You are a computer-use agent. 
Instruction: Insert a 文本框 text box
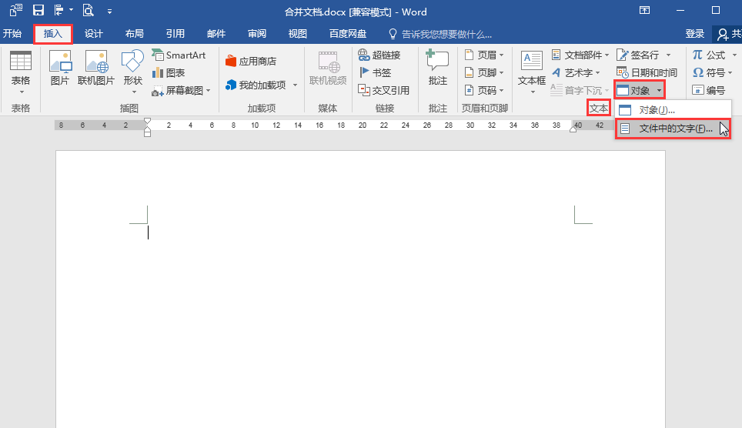[531, 72]
